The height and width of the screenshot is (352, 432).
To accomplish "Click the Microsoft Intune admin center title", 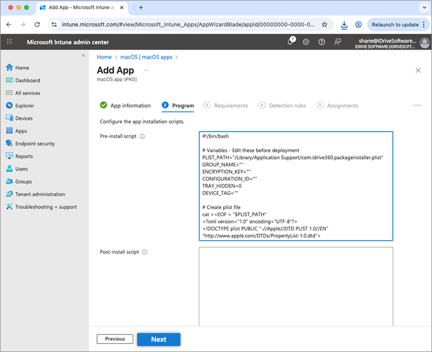I will point(68,42).
